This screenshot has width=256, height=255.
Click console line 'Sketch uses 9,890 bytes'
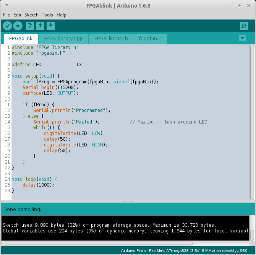point(109,225)
